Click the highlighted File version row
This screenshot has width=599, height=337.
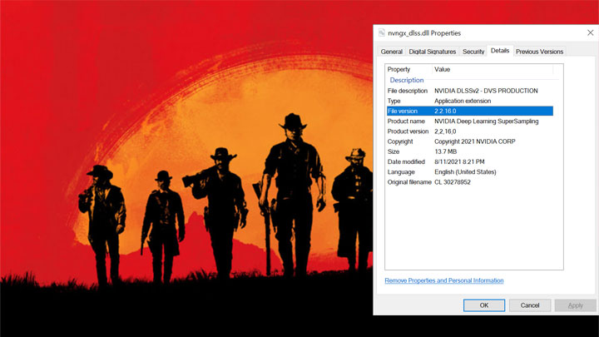tap(470, 112)
